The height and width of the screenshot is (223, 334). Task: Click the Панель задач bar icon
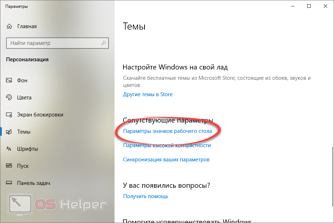(x=9, y=183)
